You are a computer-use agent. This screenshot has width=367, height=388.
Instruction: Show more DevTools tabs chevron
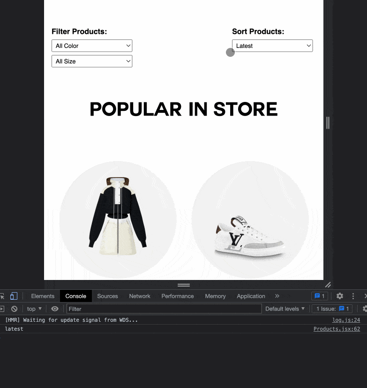point(277,296)
